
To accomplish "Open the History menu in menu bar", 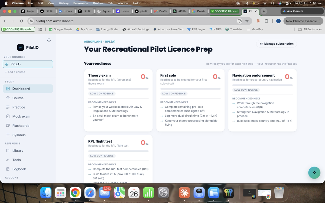I will click(64, 3).
